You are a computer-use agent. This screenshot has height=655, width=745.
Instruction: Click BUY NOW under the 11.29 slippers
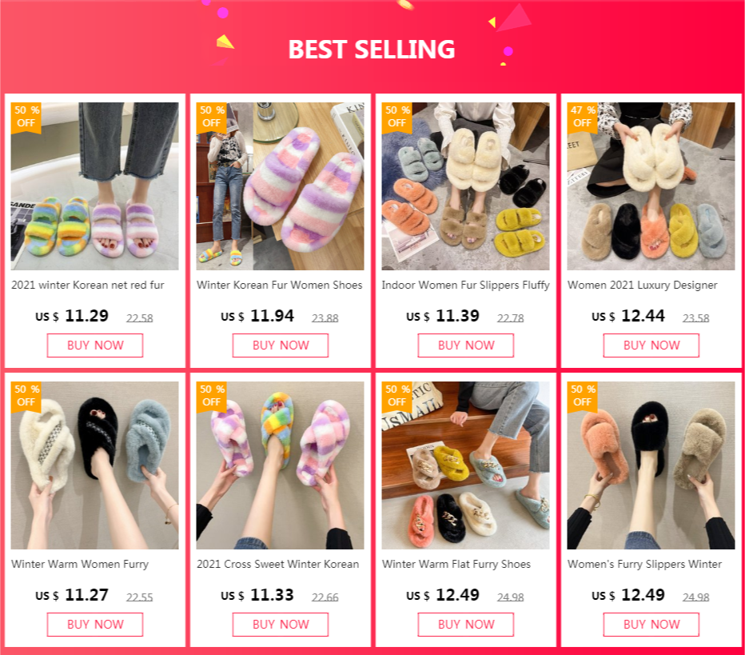coord(94,345)
